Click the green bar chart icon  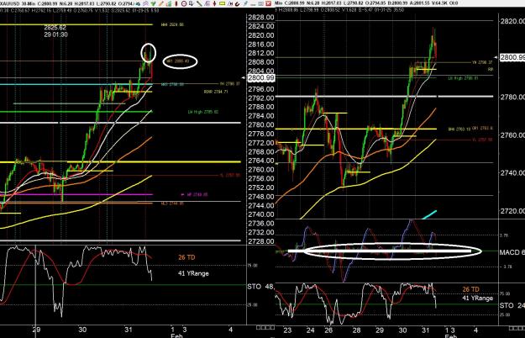[169, 3]
